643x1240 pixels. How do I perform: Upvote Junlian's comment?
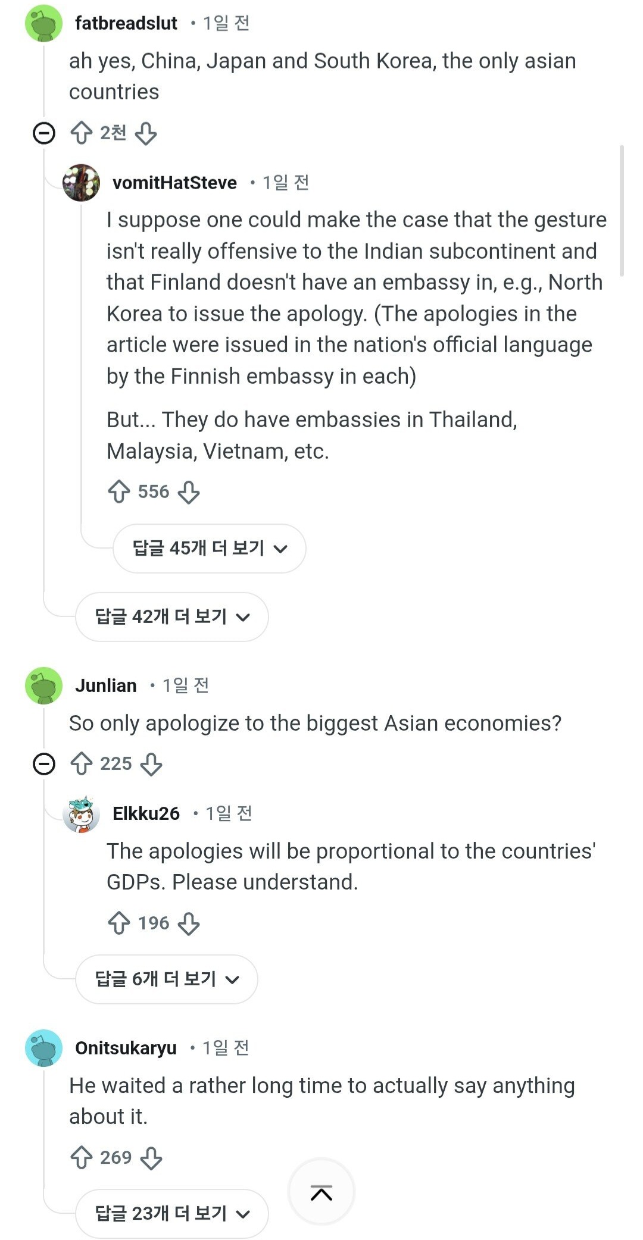point(82,763)
